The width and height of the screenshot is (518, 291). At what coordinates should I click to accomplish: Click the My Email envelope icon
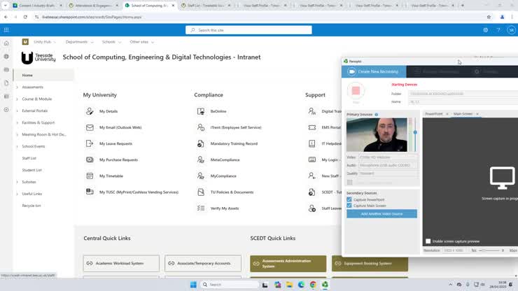pos(90,127)
